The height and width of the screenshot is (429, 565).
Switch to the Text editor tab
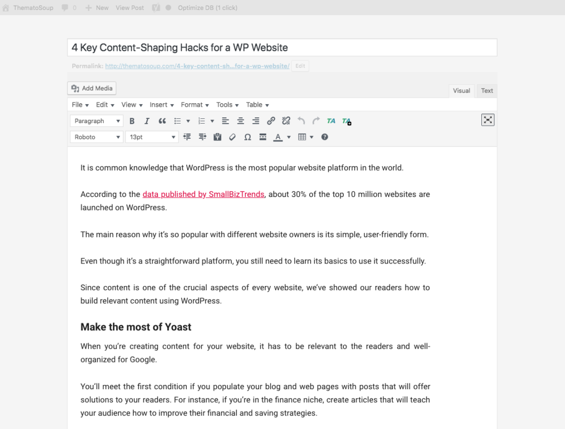point(487,91)
